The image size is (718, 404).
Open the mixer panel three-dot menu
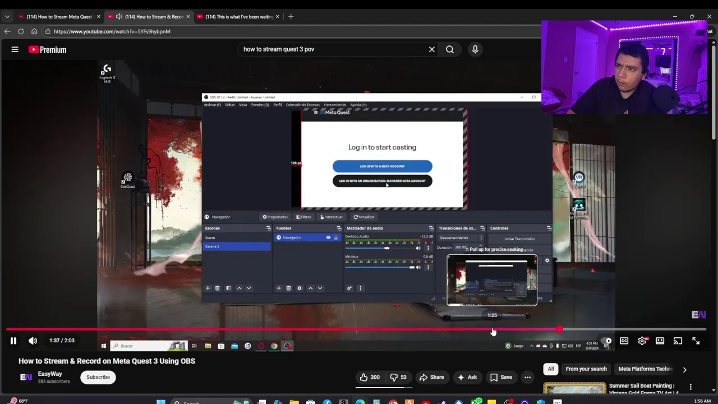pyautogui.click(x=360, y=288)
